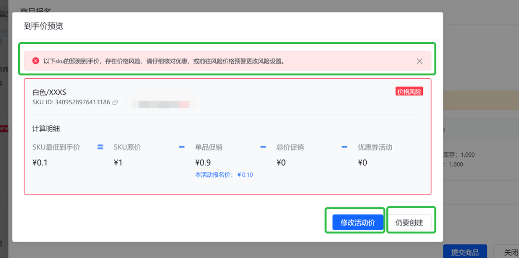Click the 白色/XXXS SKU name
The height and width of the screenshot is (258, 519).
point(49,92)
